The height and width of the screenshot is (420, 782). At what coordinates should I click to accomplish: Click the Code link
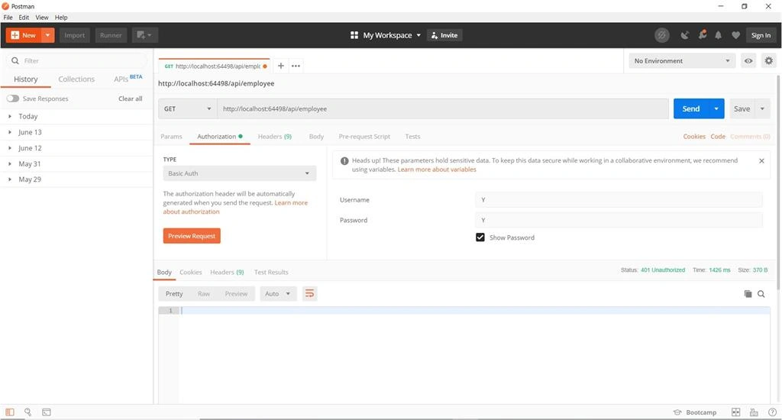[718, 137]
